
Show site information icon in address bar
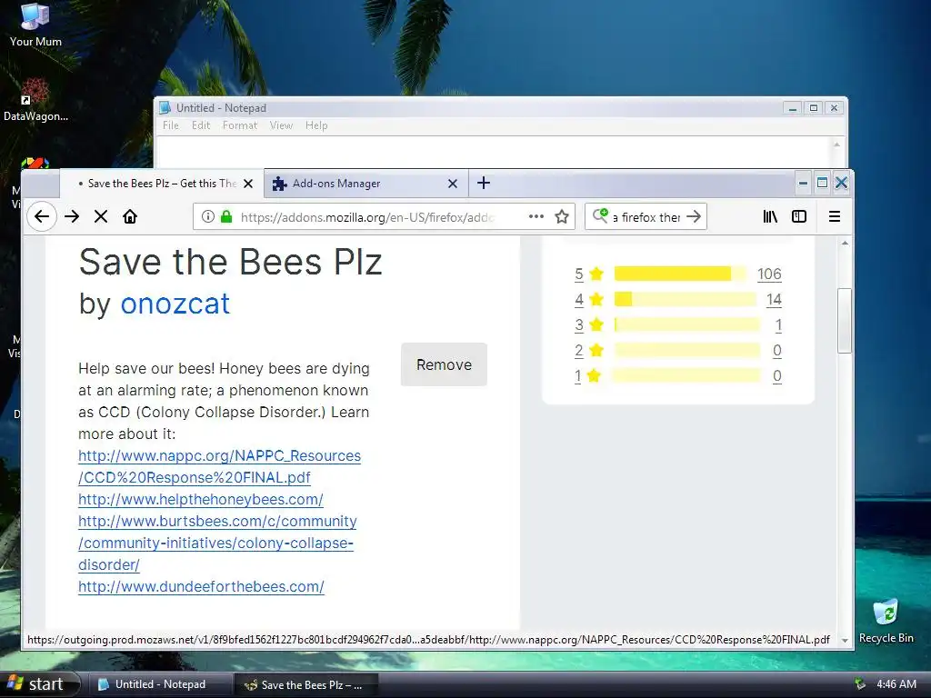coord(208,216)
